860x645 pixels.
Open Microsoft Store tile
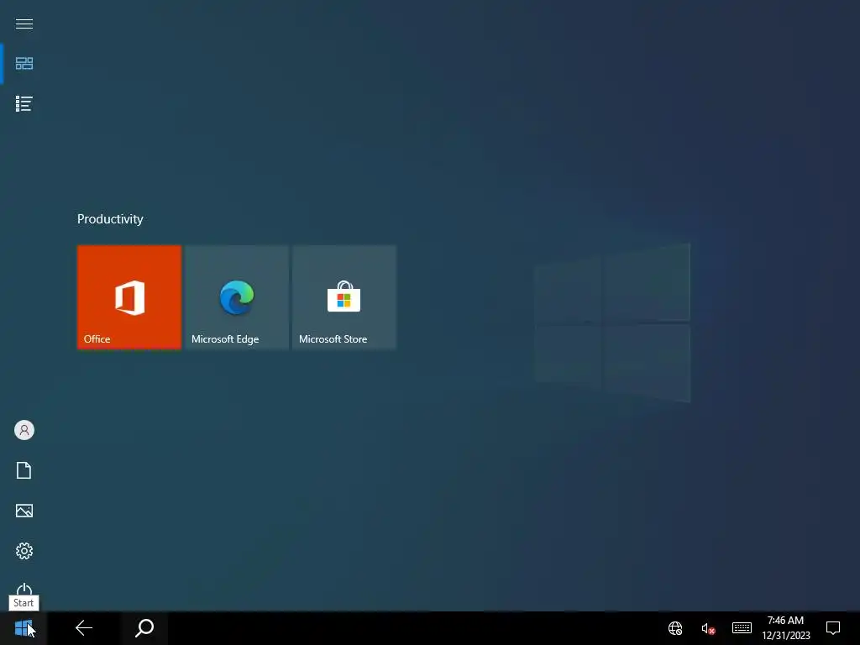click(x=344, y=297)
